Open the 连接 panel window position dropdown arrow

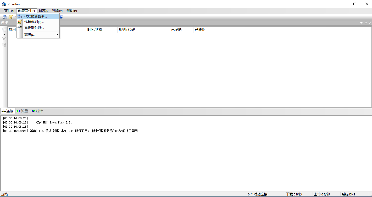(x=361, y=23)
